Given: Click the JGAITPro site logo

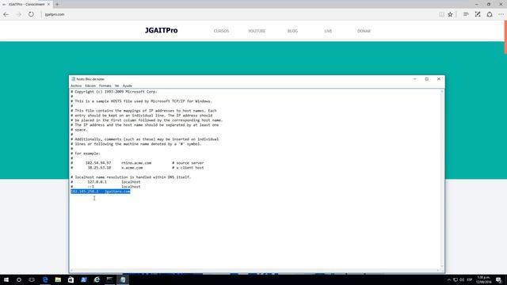Looking at the screenshot, I should pyautogui.click(x=162, y=30).
